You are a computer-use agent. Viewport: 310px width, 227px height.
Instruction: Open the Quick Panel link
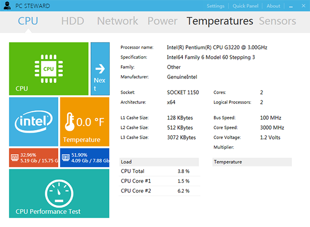click(245, 6)
